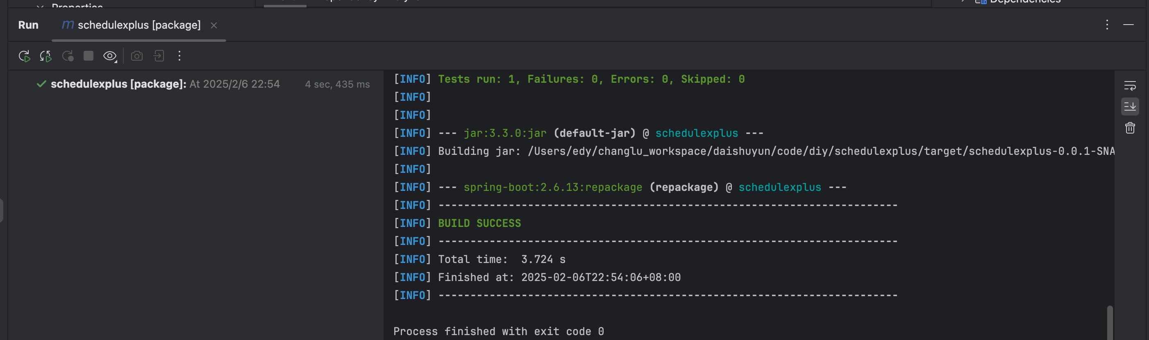Click the exit/import arrow icon in the toolbar
This screenshot has width=1149, height=340.
pyautogui.click(x=159, y=56)
